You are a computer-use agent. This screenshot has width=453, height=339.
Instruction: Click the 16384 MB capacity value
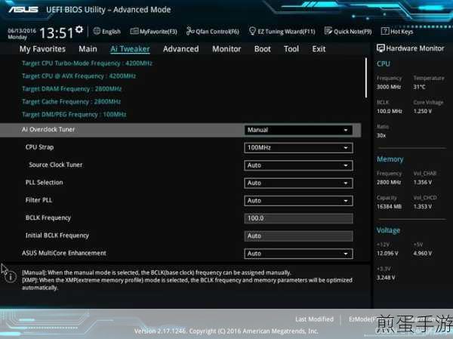click(x=389, y=207)
